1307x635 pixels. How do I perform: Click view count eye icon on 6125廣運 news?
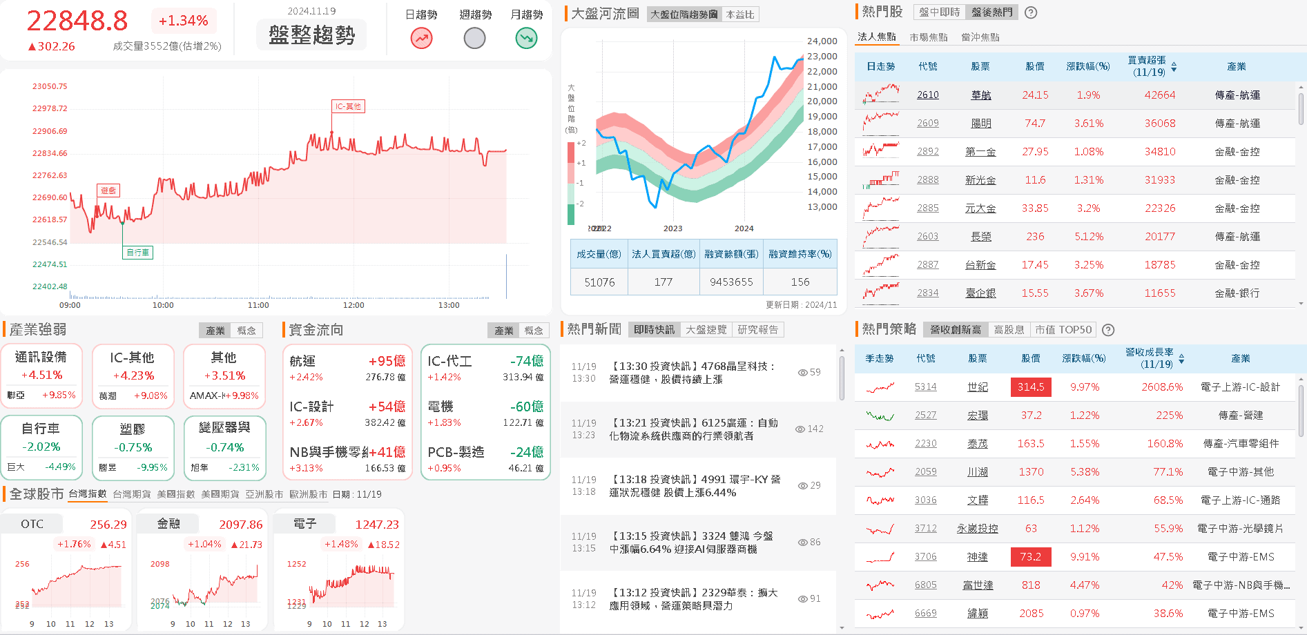[800, 429]
